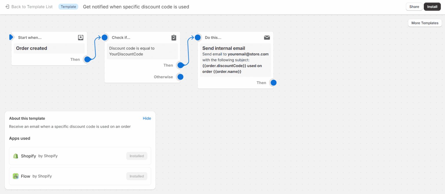Click the Flow app icon
Image resolution: width=445 pixels, height=194 pixels.
tap(16, 176)
